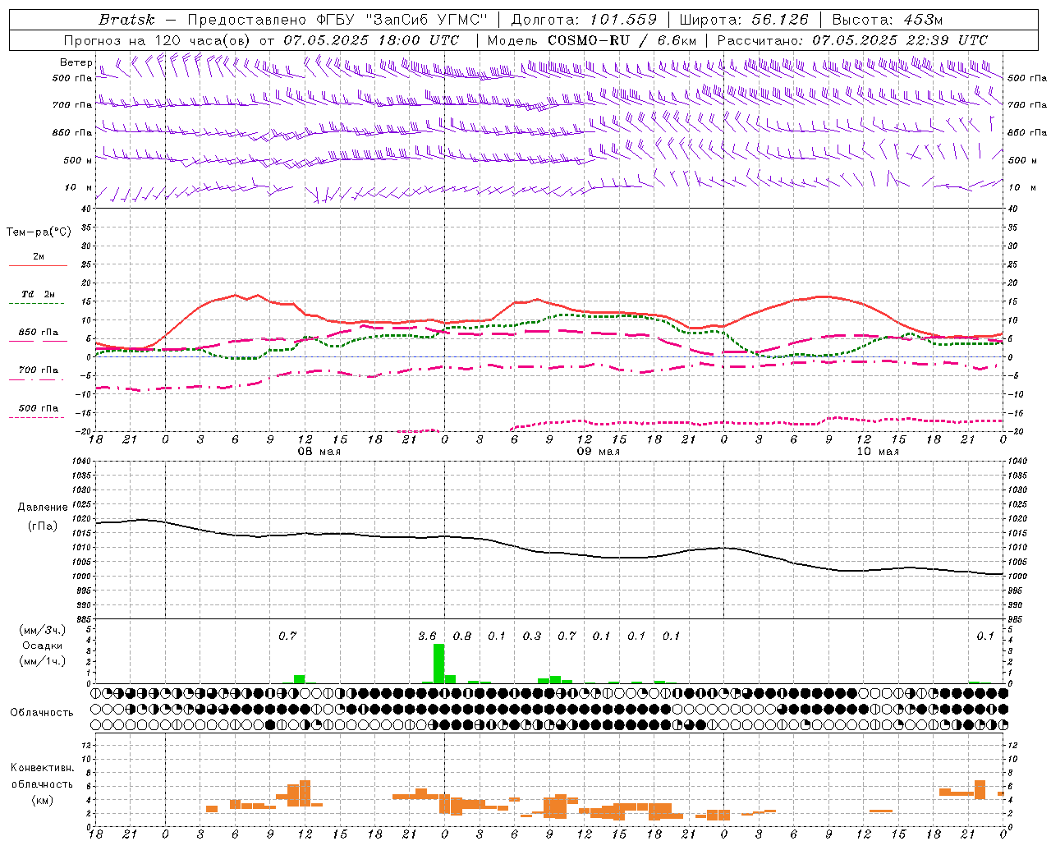Click the '09 мая' date label
The image size is (1051, 841).
click(598, 452)
